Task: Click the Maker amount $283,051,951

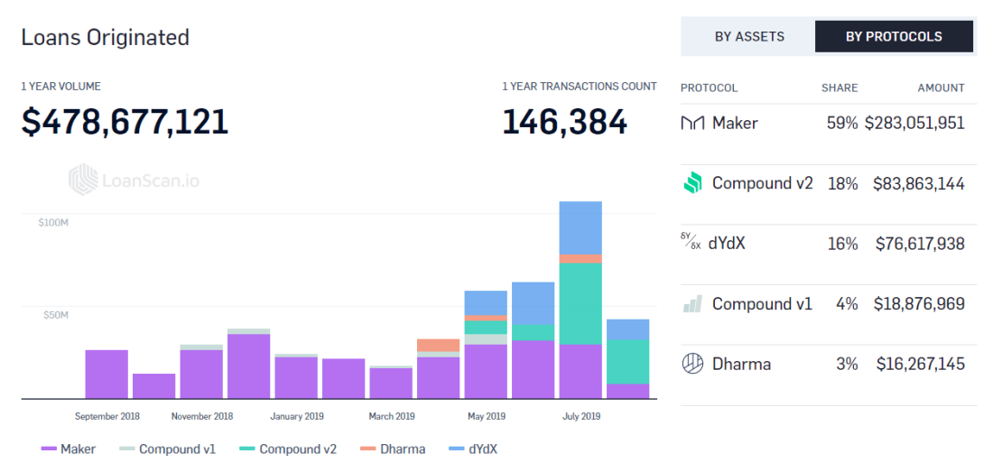Action: 914,123
